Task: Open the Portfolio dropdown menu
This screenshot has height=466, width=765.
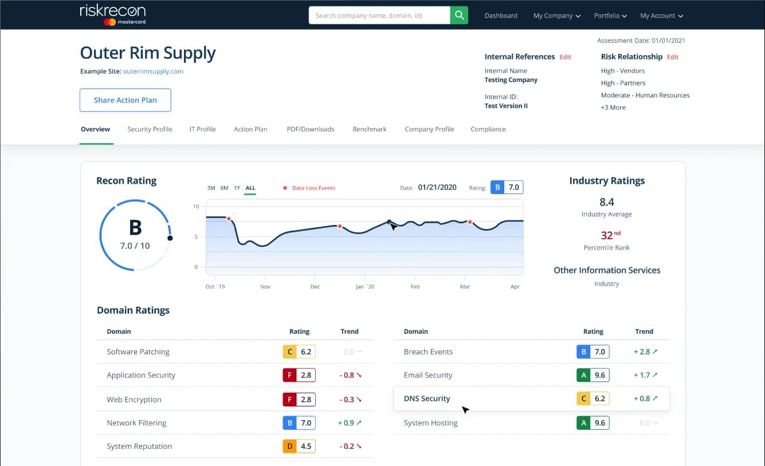Action: point(610,16)
